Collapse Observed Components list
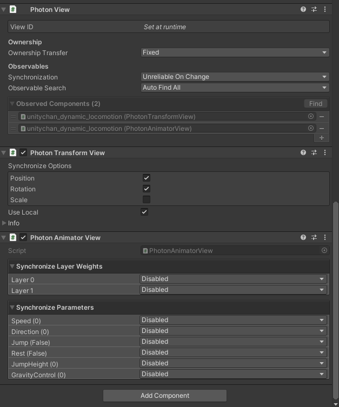This screenshot has width=339, height=407. click(x=12, y=104)
